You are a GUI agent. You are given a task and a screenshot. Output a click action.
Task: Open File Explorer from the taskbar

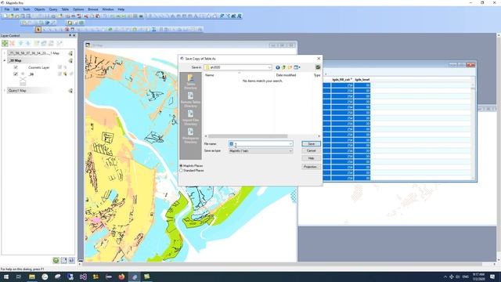[x=32, y=277]
